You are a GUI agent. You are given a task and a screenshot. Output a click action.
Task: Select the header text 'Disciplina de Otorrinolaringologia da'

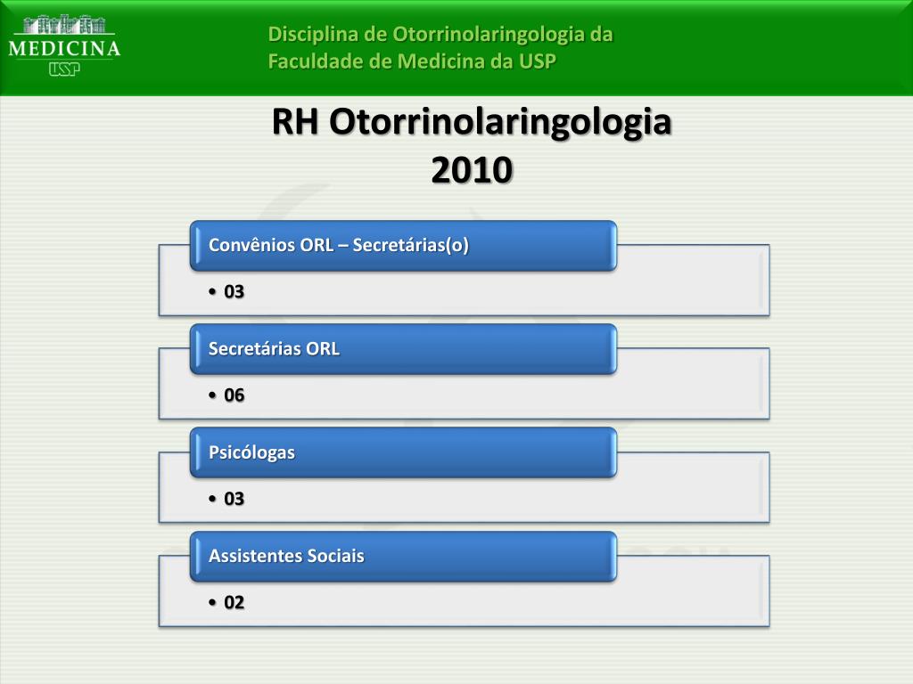pyautogui.click(x=440, y=35)
